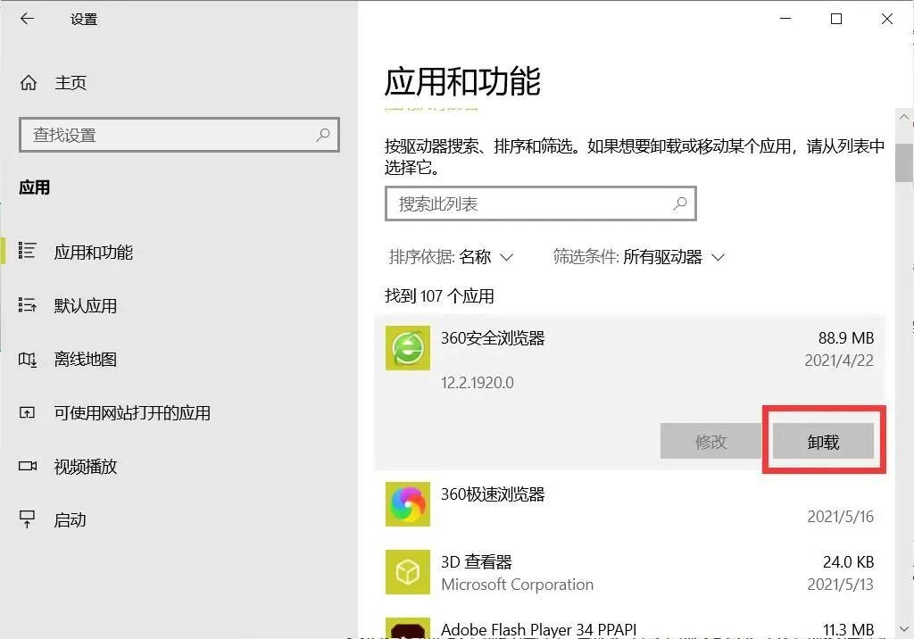
Task: Click the vertical scrollbar thumb
Action: point(904,162)
